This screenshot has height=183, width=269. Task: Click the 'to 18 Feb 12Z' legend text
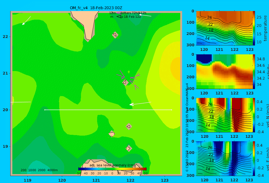(130, 17)
